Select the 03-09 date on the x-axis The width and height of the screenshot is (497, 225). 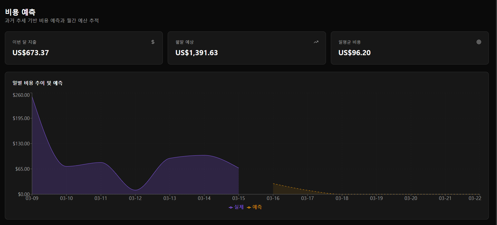coord(32,198)
